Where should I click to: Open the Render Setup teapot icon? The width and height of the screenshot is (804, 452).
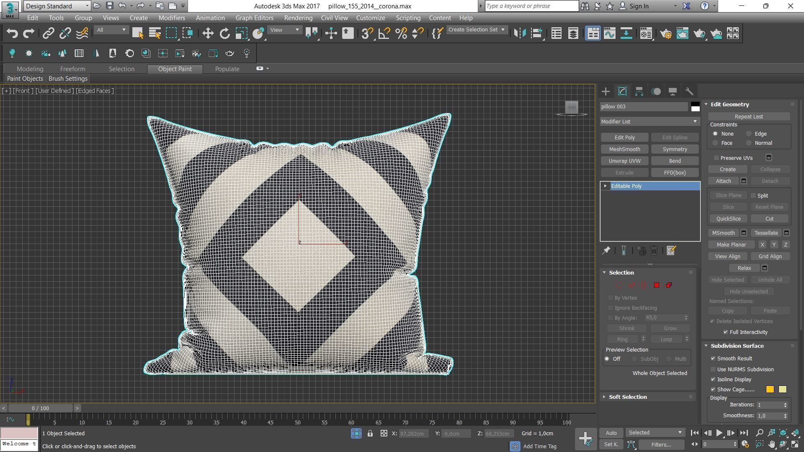point(666,33)
